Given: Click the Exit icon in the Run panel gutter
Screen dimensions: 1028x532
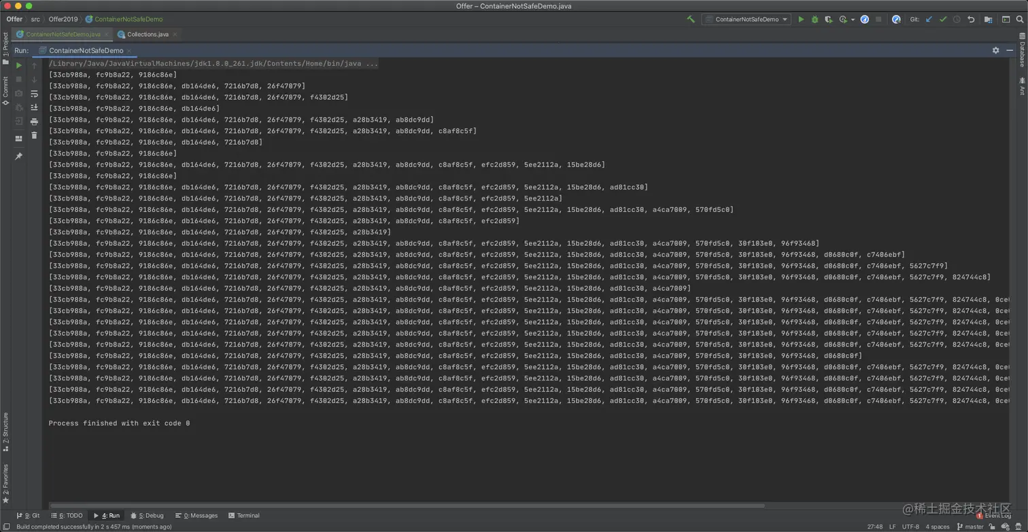Looking at the screenshot, I should click(19, 122).
